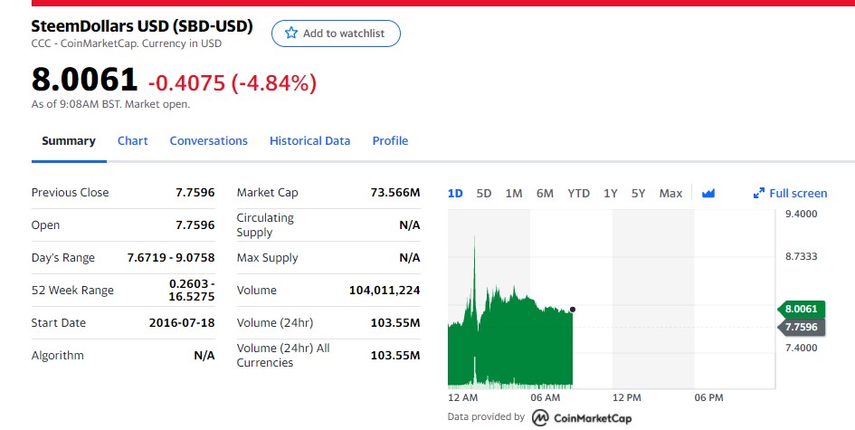Click the Algorithm N/A value
The image size is (855, 430).
click(204, 355)
